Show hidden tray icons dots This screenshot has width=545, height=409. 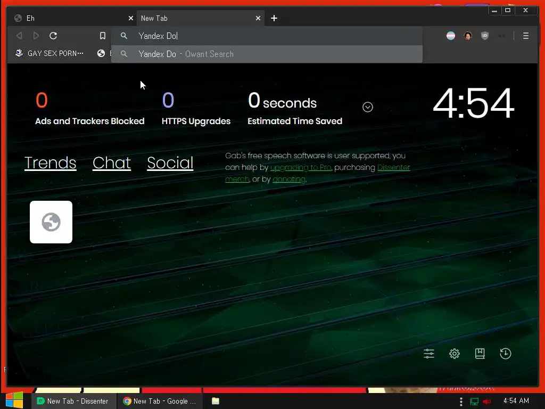click(461, 402)
